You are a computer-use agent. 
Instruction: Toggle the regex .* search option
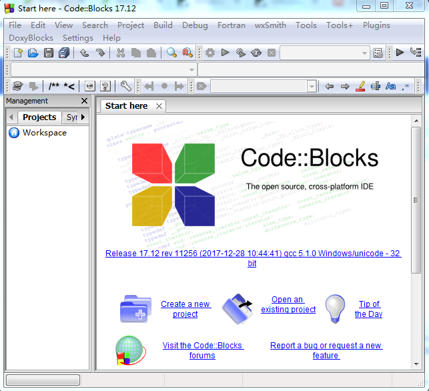pos(406,86)
